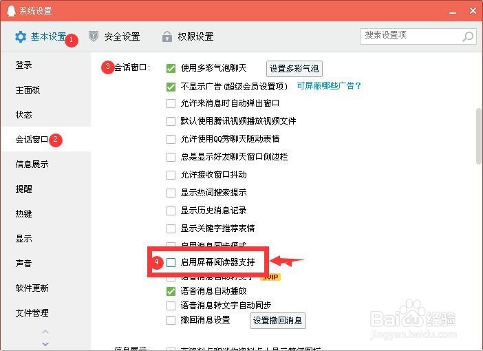Screen dimensions: 483x351
Task: Uncheck 语音消息自动播放 checkbox
Action: [x=171, y=291]
